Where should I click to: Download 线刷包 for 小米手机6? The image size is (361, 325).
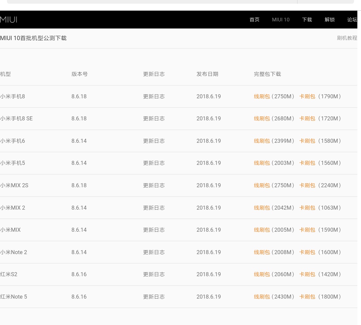[x=262, y=141]
